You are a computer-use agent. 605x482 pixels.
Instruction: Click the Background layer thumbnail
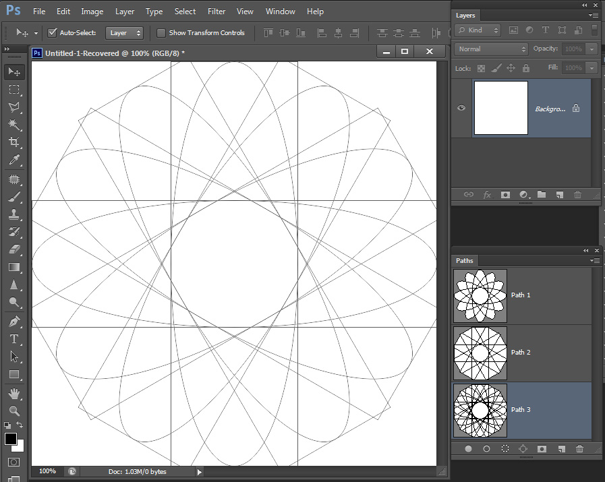pyautogui.click(x=500, y=108)
